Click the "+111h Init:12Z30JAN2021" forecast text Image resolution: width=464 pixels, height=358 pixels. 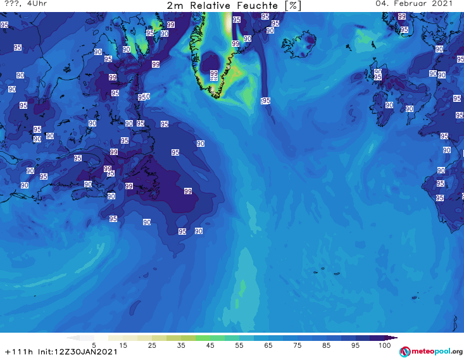61,352
